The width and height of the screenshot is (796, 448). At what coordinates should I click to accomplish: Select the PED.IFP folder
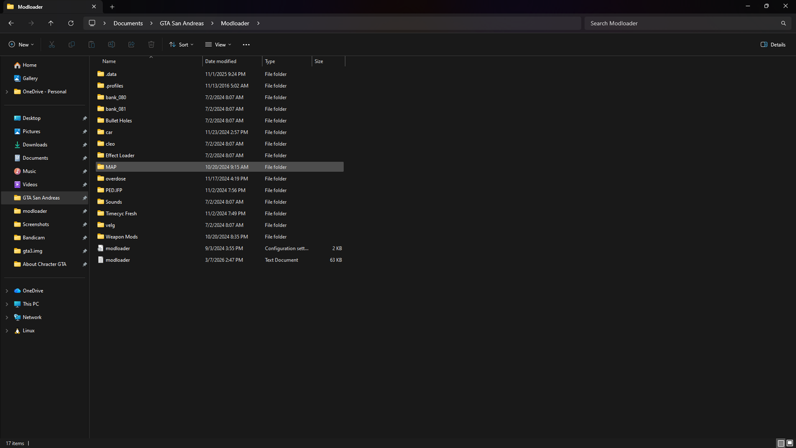tap(220, 190)
